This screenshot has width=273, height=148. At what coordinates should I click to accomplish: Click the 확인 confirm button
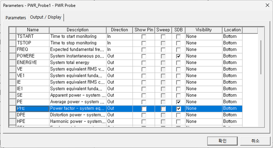coord(222,141)
